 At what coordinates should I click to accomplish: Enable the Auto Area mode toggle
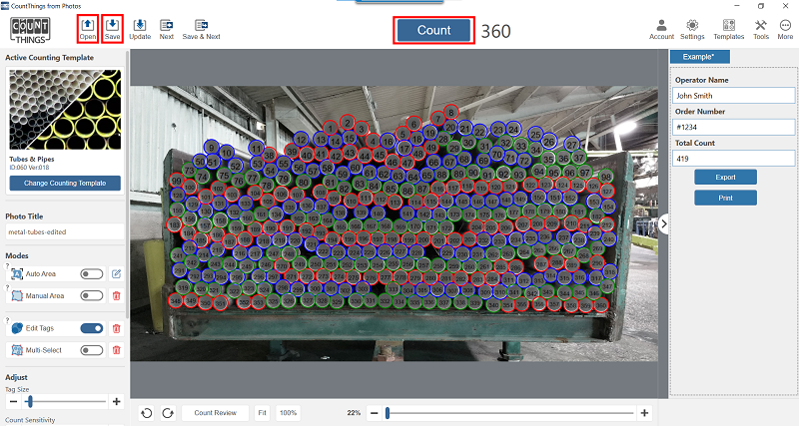click(x=92, y=273)
